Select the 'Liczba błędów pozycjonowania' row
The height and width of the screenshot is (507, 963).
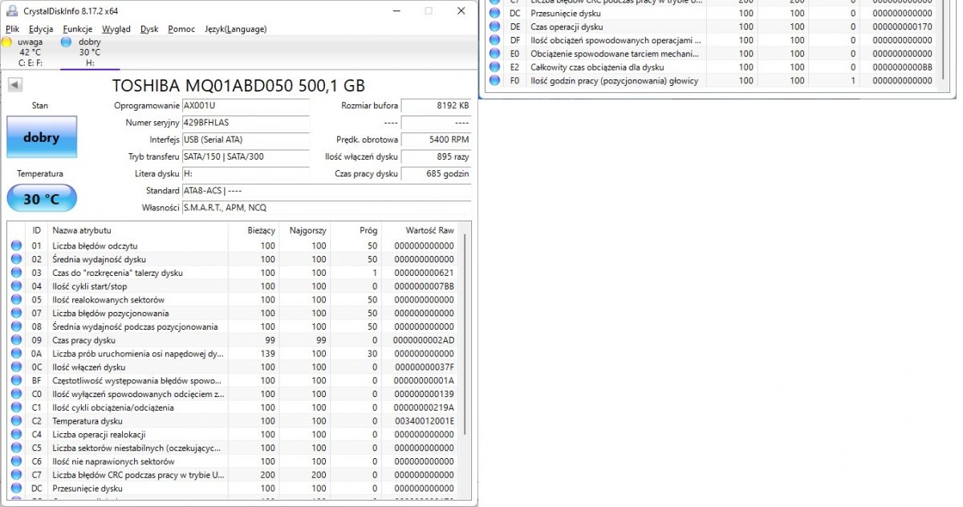click(233, 314)
